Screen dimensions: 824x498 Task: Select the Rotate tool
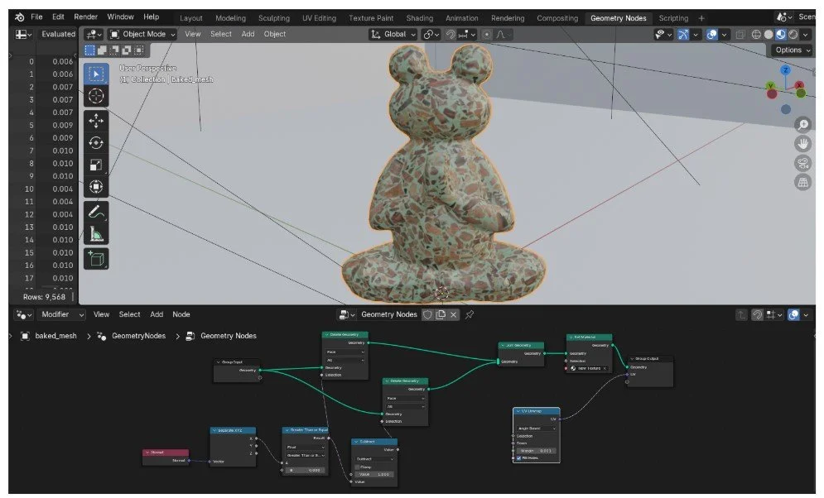pyautogui.click(x=96, y=143)
